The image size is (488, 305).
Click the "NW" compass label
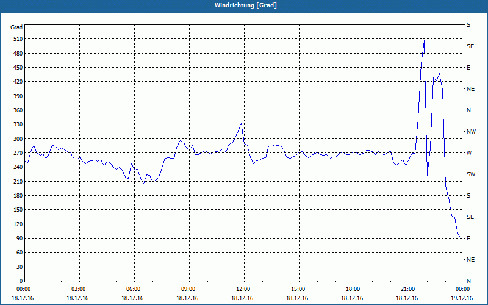click(472, 132)
